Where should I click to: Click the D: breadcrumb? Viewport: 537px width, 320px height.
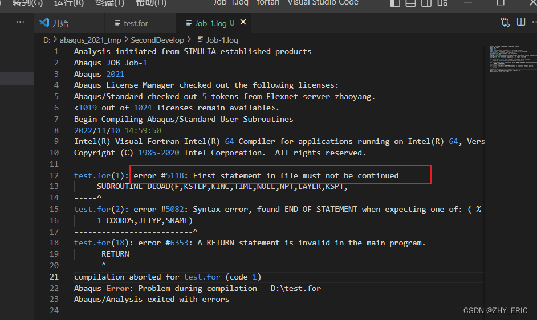[x=47, y=40]
